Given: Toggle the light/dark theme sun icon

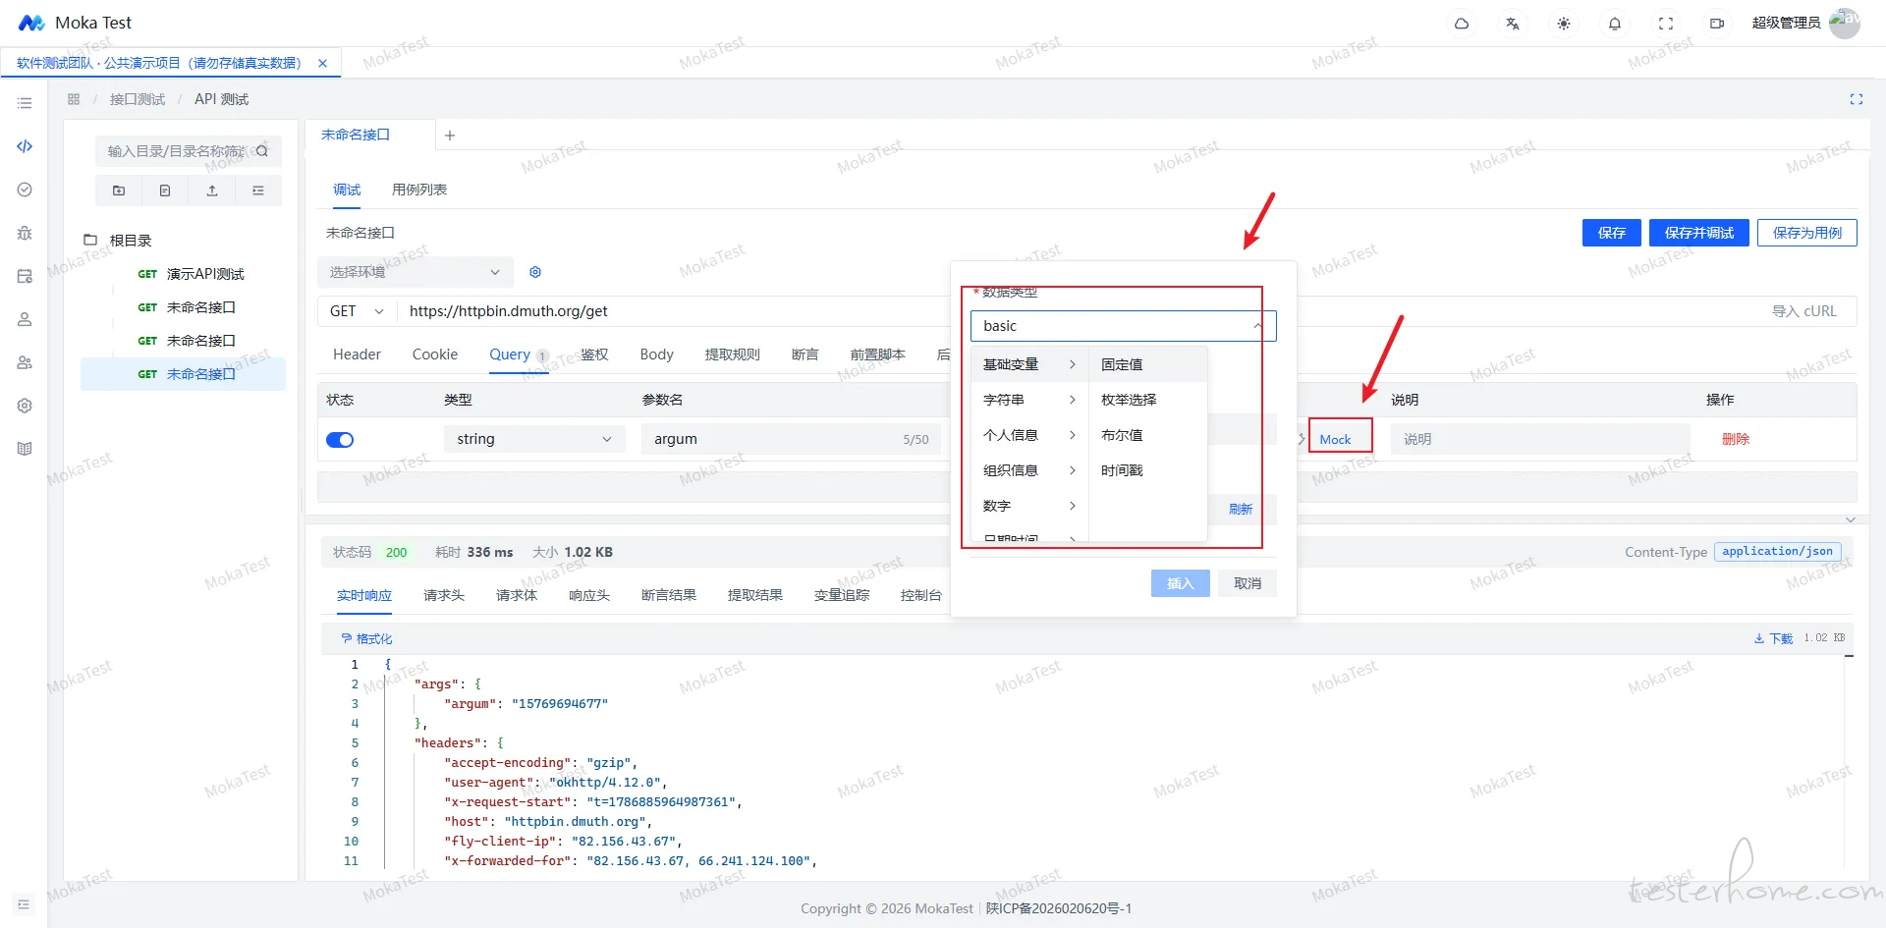Looking at the screenshot, I should 1564,24.
